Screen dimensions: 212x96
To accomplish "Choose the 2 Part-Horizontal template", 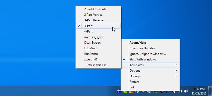I will pyautogui.click(x=98, y=9).
